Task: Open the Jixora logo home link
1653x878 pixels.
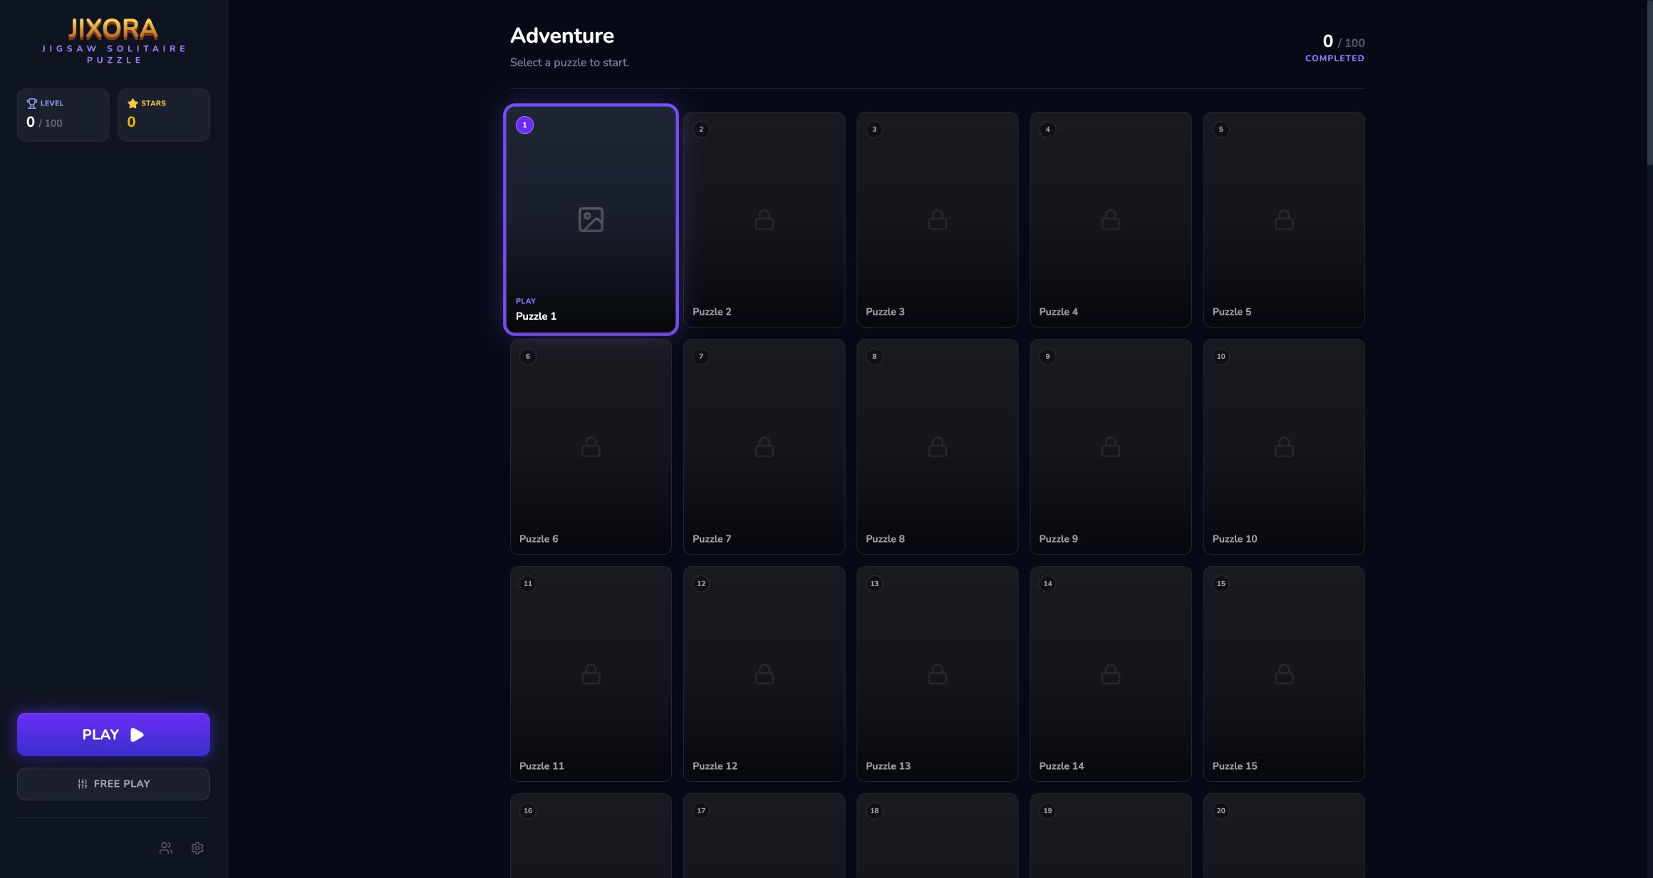Action: [113, 41]
